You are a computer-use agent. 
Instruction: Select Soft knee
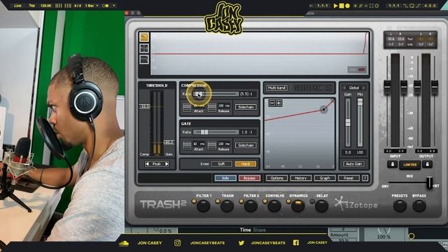[x=221, y=164]
